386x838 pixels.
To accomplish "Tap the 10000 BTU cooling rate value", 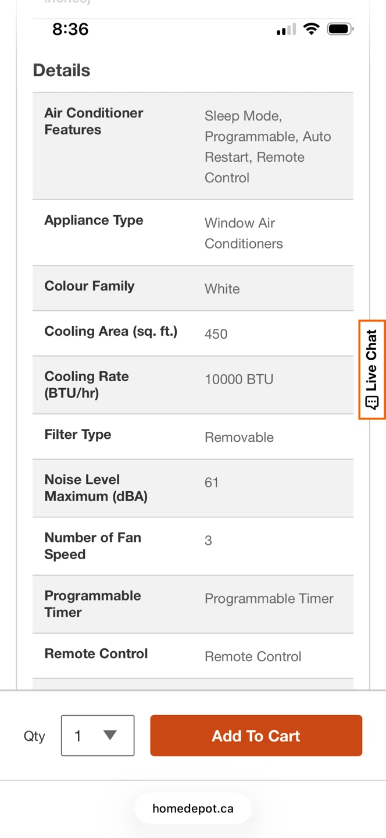I will pyautogui.click(x=239, y=379).
